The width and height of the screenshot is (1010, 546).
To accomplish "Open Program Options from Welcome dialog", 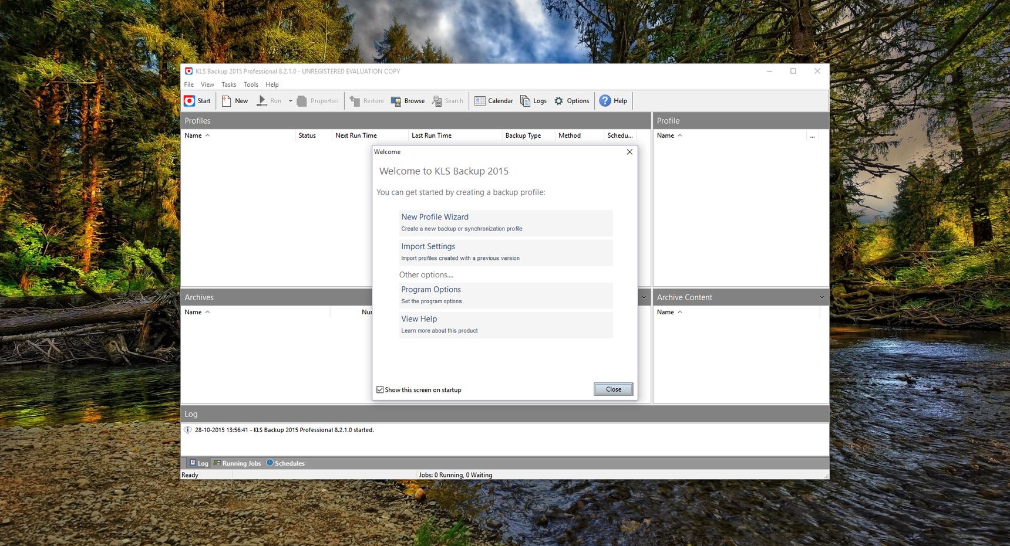I will [x=506, y=296].
